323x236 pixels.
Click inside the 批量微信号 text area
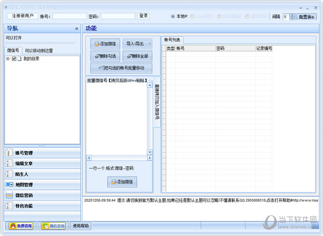[x=116, y=119]
